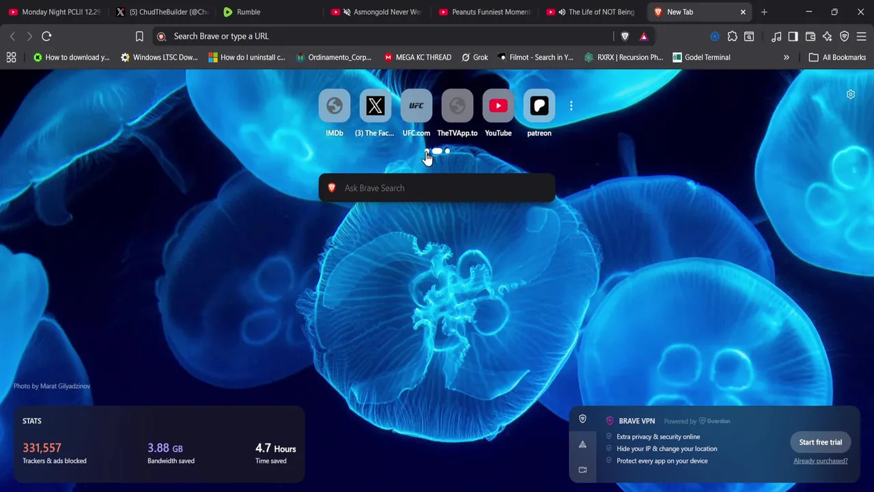
Task: Switch to Monday Night PCLII tab
Action: [x=55, y=12]
